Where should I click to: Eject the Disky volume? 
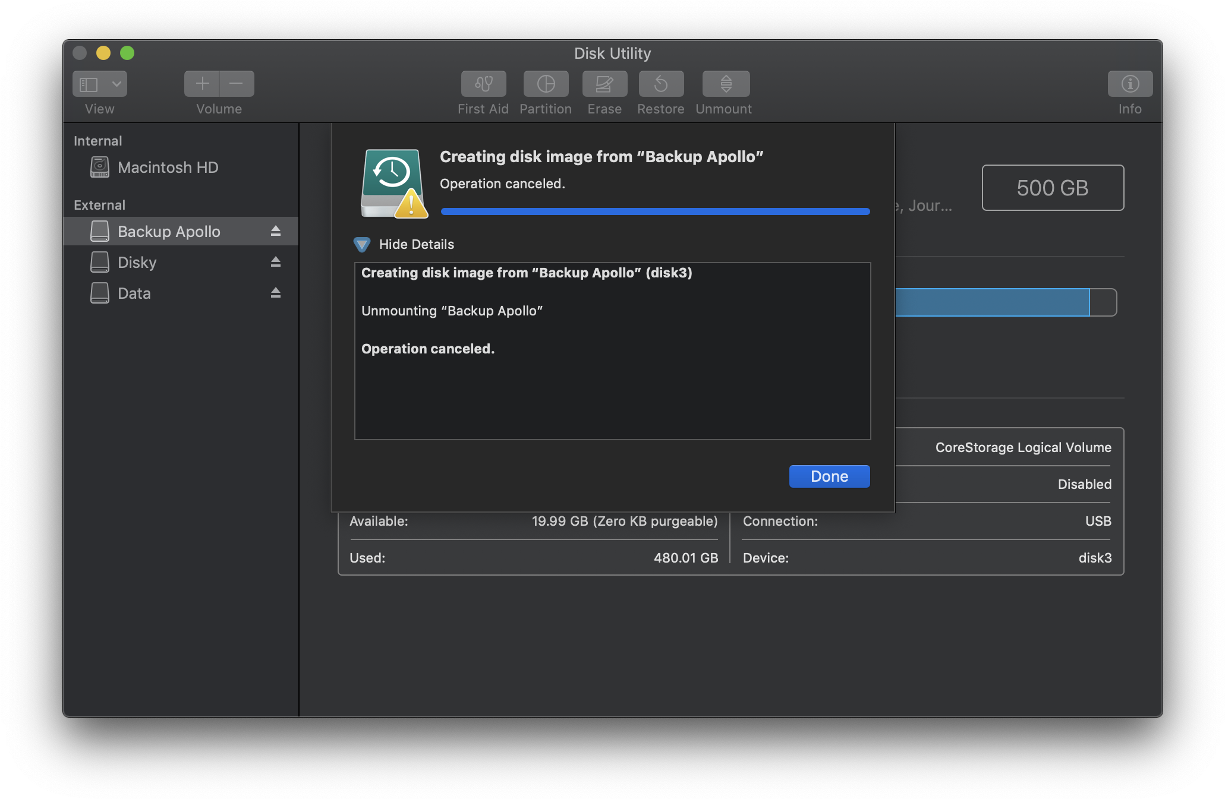click(275, 262)
